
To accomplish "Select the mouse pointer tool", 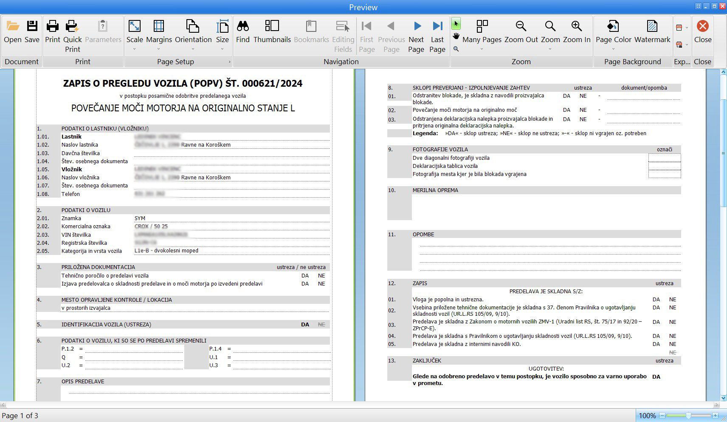I will pos(456,24).
